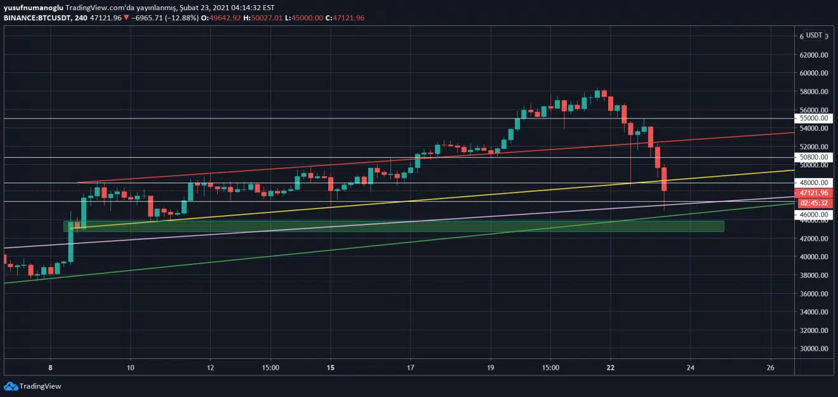Click the 60000.00 tick on the price scale
Viewport: 838px width, 397px height.
pyautogui.click(x=813, y=74)
